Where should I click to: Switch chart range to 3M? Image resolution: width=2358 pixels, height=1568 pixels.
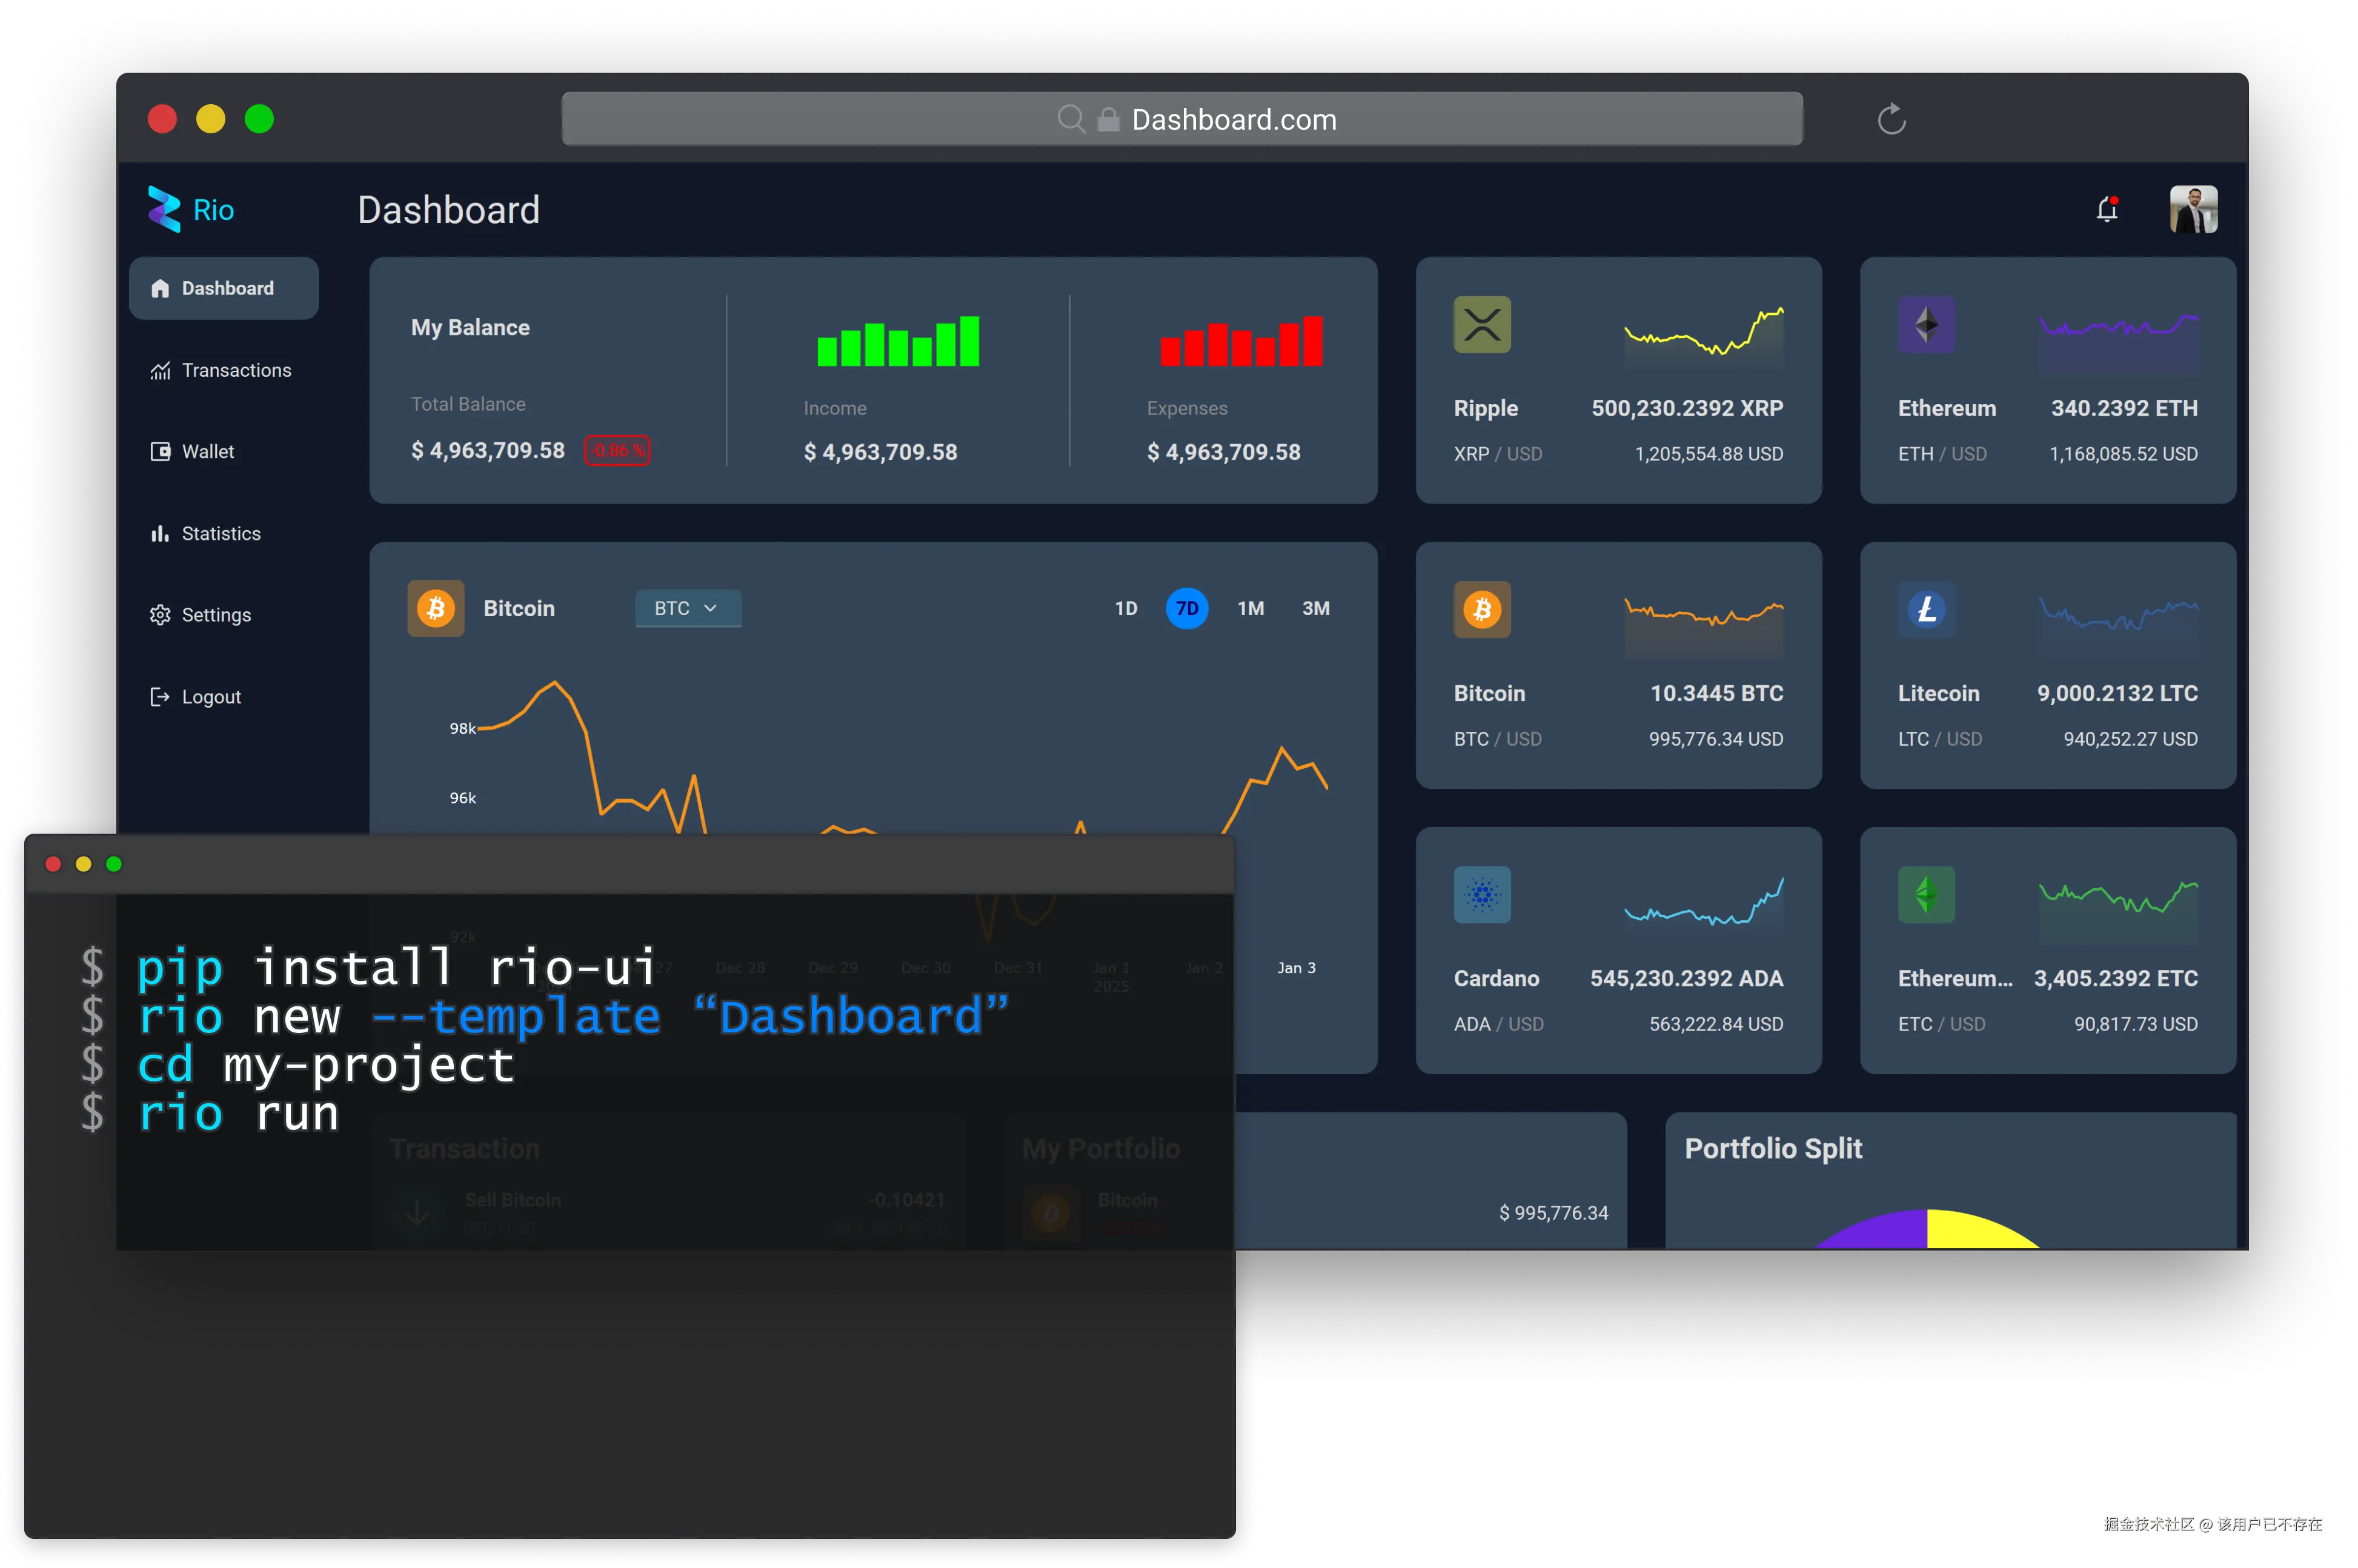pyautogui.click(x=1316, y=608)
